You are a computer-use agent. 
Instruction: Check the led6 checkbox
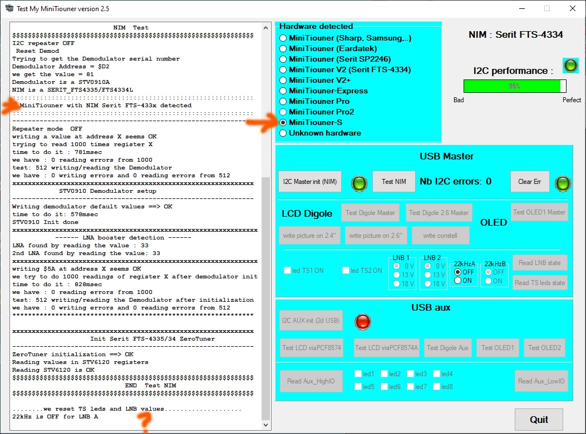coord(384,386)
